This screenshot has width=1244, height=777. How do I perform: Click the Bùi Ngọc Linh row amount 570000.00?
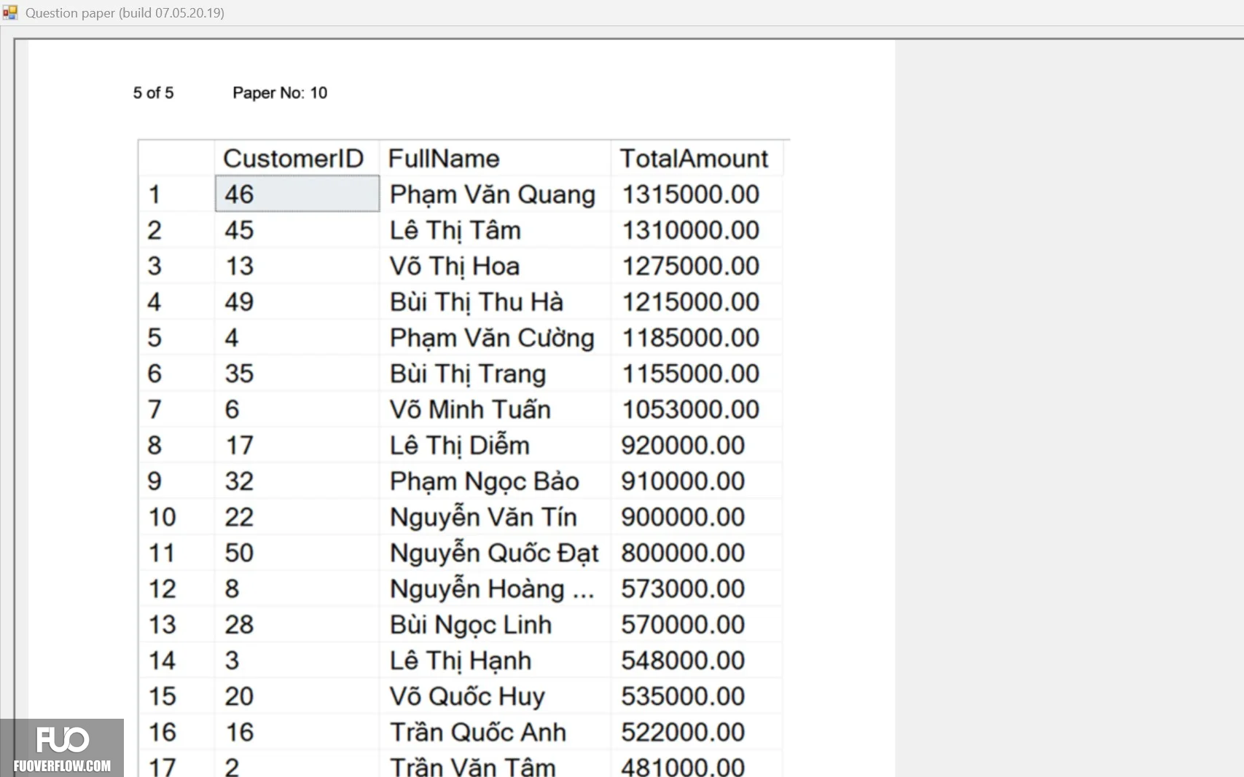683,624
